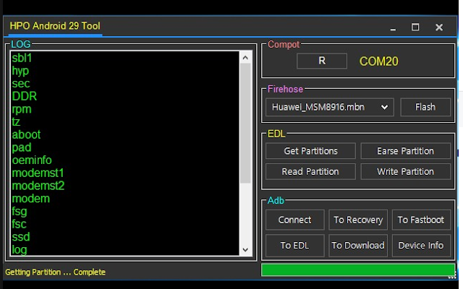The width and height of the screenshot is (463, 289).
Task: Select the log partition entry
Action: click(20, 250)
